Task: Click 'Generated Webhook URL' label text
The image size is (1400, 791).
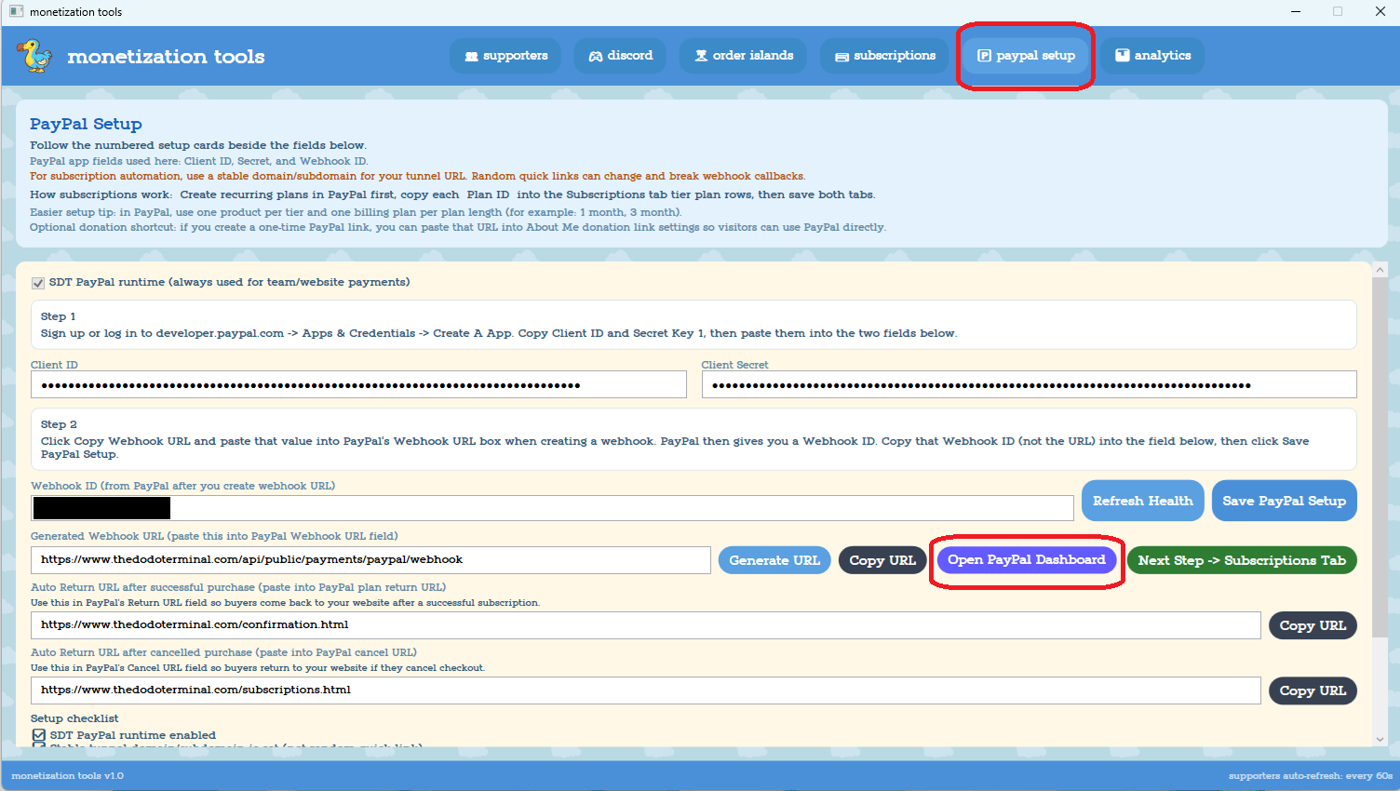Action: click(214, 536)
